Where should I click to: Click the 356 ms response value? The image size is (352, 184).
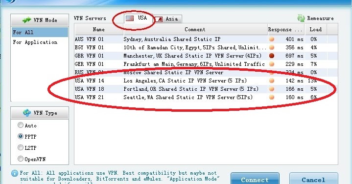coord(294,47)
